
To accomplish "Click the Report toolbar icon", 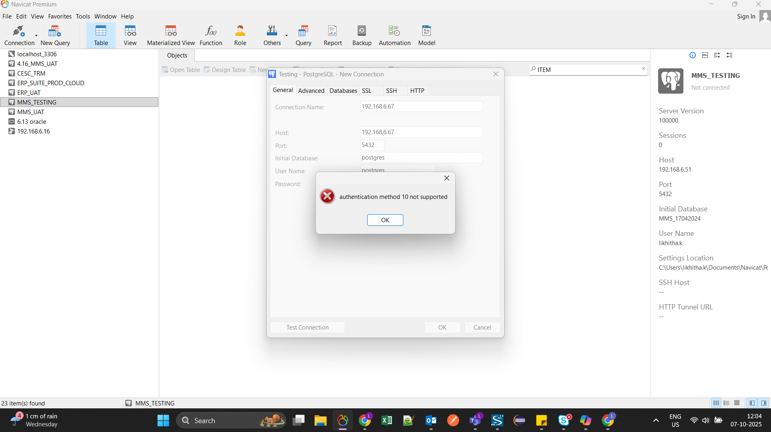I will pyautogui.click(x=332, y=35).
